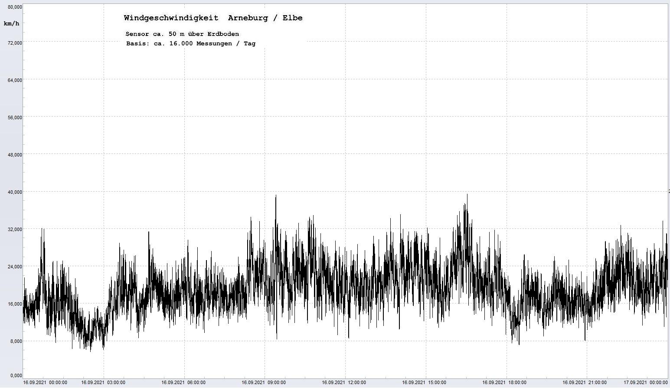This screenshot has width=670, height=388.
Task: Click the km/h unit label
Action: (11, 23)
